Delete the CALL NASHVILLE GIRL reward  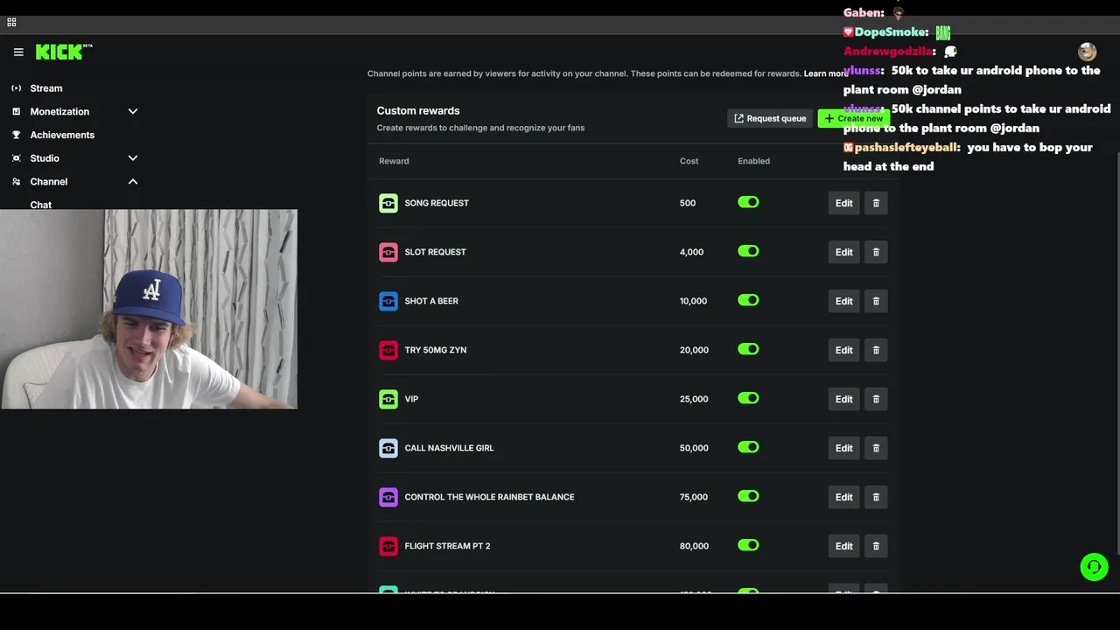tap(876, 448)
